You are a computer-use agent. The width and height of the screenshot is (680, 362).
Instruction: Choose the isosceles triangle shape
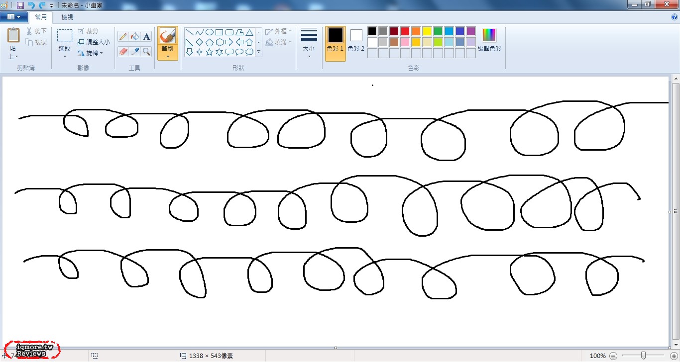pyautogui.click(x=249, y=32)
